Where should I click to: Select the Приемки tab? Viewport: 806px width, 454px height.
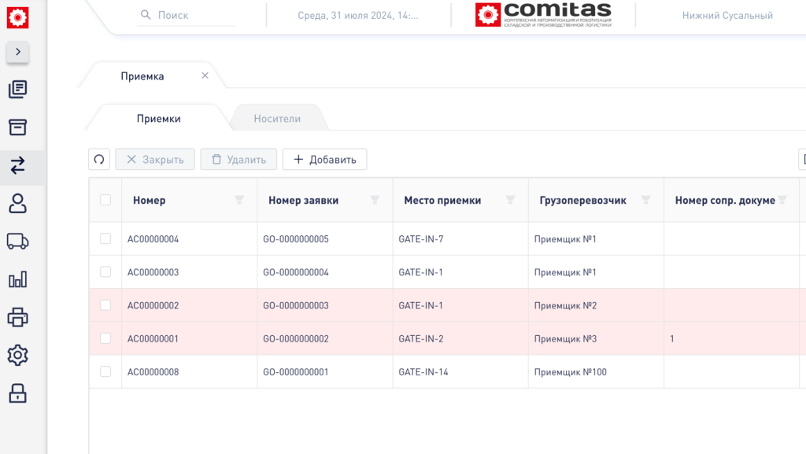pyautogui.click(x=158, y=119)
